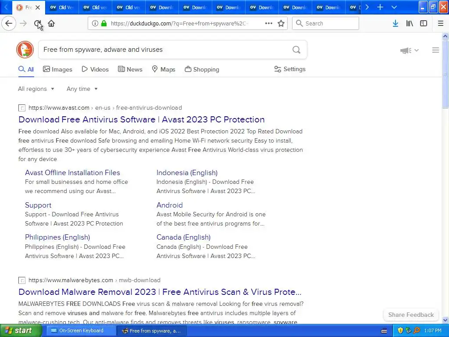Select the All search tab
This screenshot has width=449, height=337.
pos(26,69)
